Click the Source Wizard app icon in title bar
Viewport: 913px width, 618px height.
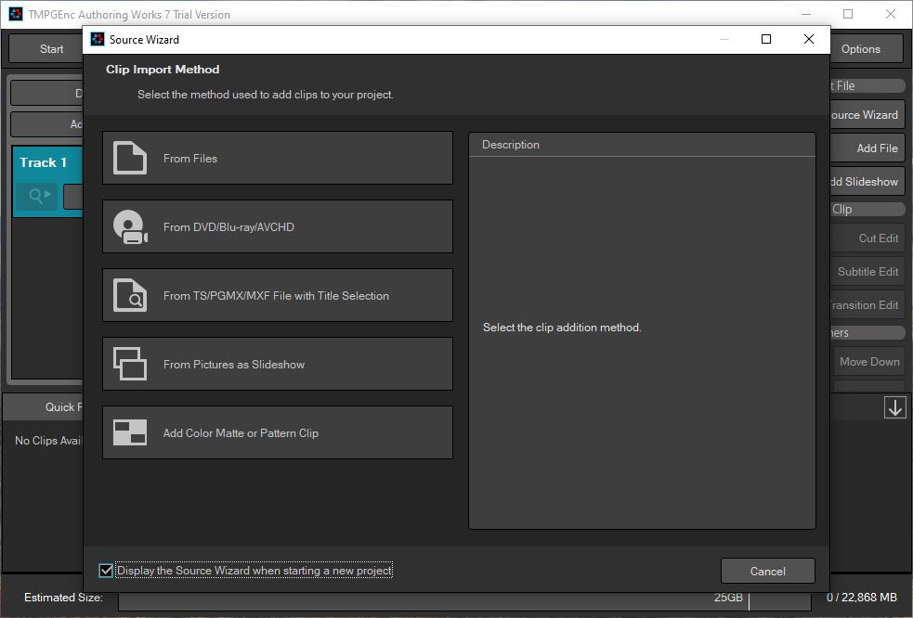98,39
